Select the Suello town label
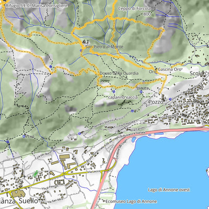The height and width of the screenshot is (209, 209). (28, 201)
